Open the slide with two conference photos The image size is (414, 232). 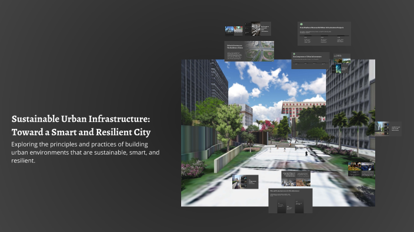(x=361, y=169)
